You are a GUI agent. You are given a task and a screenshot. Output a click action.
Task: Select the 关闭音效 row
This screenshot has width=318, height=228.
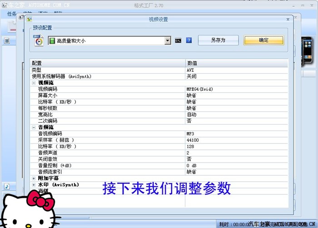(x=159, y=159)
